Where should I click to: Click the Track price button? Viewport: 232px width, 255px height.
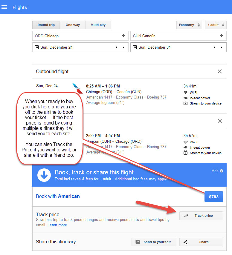(x=201, y=216)
